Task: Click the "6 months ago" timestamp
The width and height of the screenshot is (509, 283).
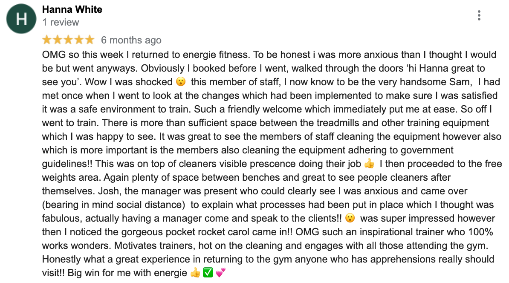Action: point(131,40)
